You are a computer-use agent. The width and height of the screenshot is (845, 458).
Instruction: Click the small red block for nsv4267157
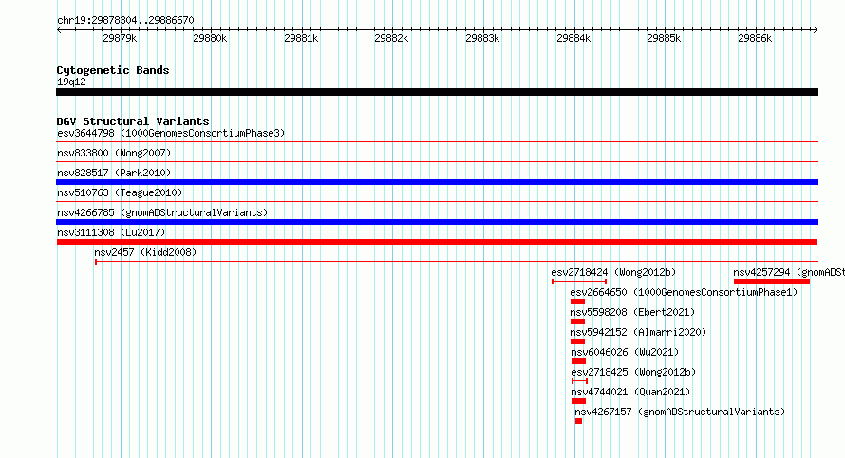pyautogui.click(x=579, y=421)
